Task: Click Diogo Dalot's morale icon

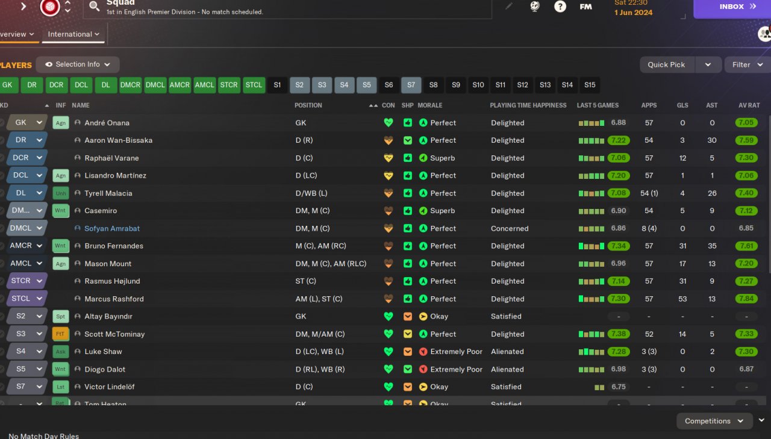Action: click(x=423, y=369)
